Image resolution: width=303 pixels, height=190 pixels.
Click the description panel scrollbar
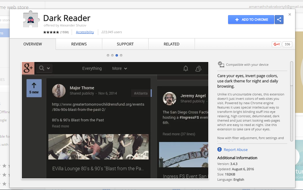click(292, 101)
